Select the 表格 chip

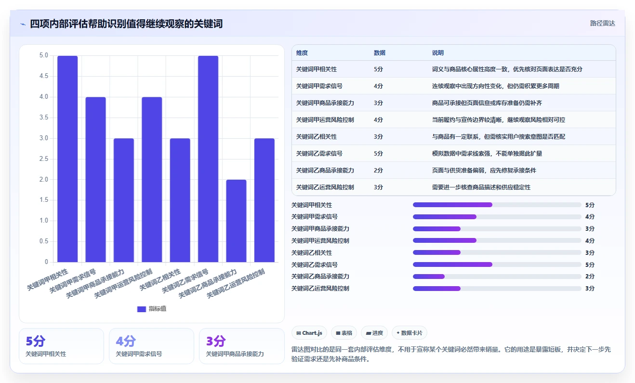coord(344,333)
